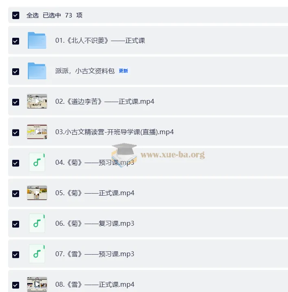Image resolution: width=288 pixels, height=292 pixels.
Task: Click the 更新 badge next to 小古文资料包
Action: pos(123,71)
